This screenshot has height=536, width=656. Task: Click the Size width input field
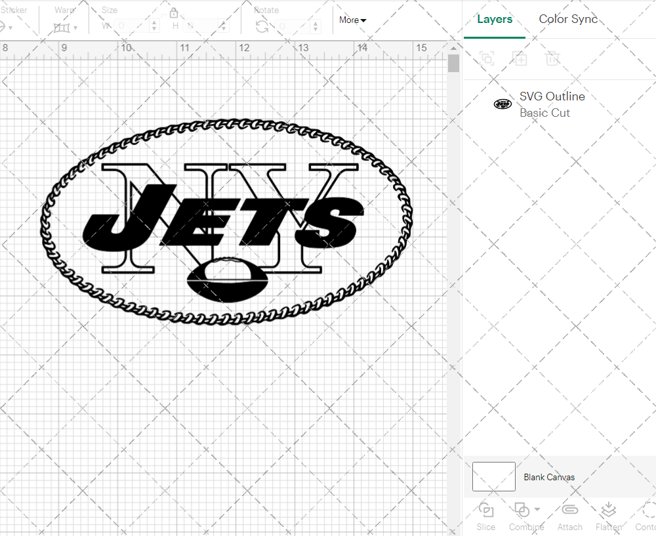coord(132,26)
